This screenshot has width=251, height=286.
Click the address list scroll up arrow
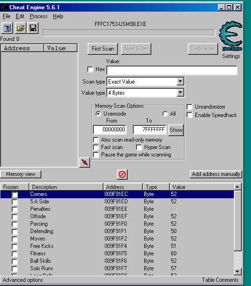(238, 187)
